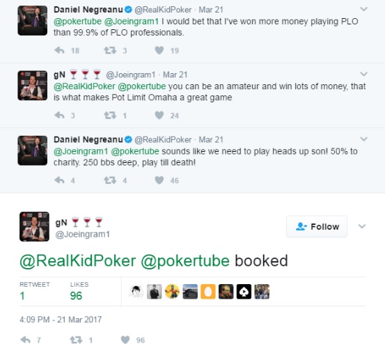Open the spade avatar in likers row

(244, 292)
